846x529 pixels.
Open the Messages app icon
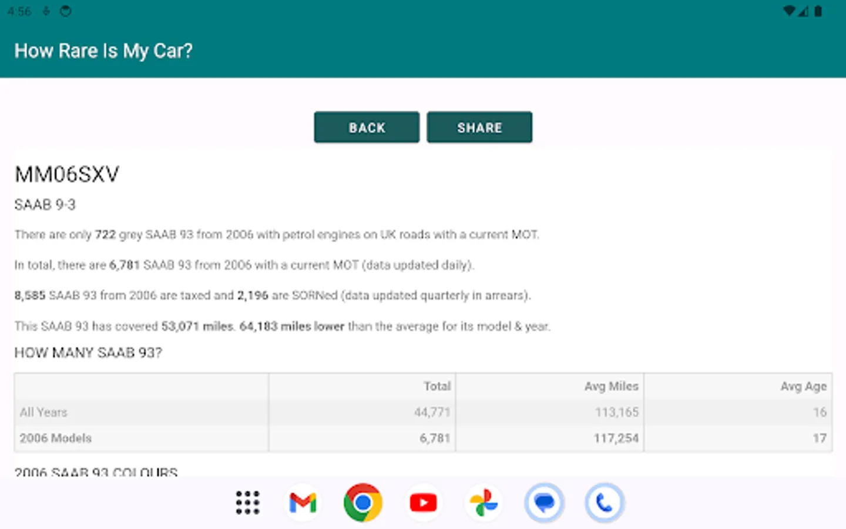coord(544,503)
